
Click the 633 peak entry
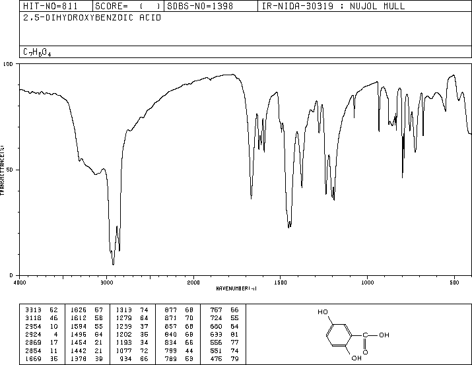coord(216,334)
